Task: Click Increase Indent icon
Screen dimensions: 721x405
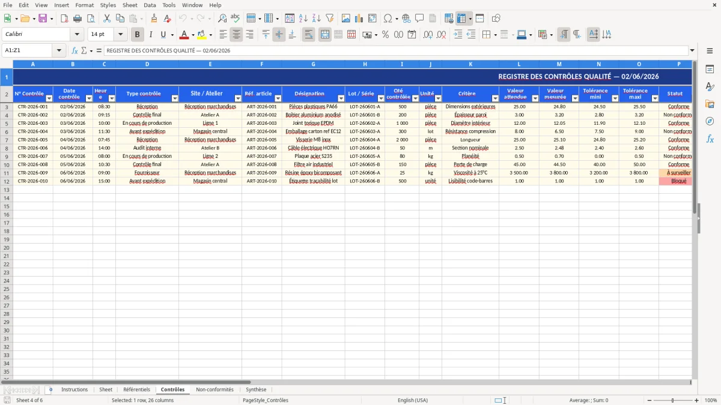Action: tap(458, 35)
